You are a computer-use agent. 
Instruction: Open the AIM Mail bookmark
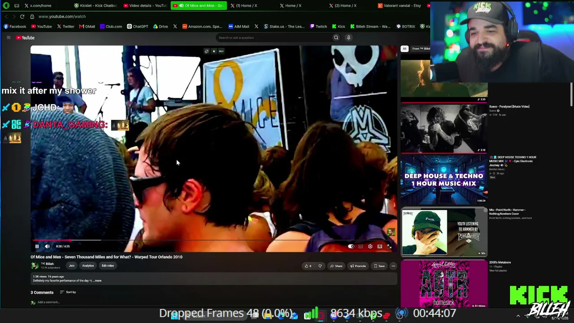click(239, 26)
